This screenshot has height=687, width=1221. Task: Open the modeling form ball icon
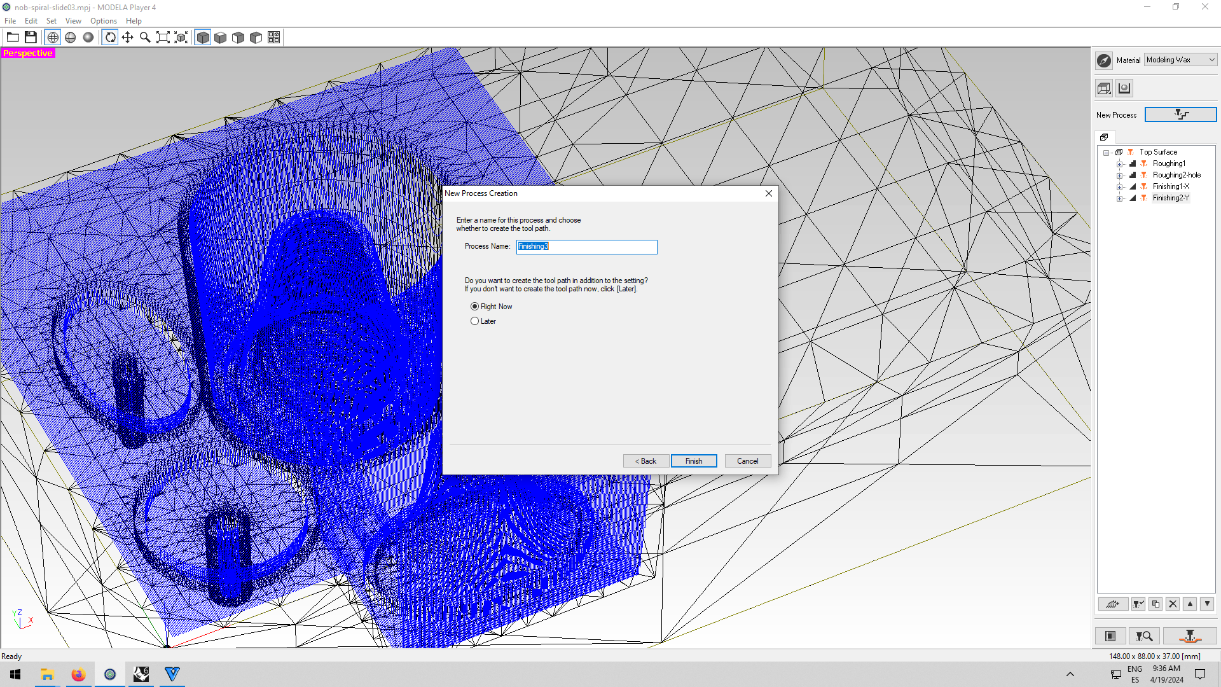tap(1124, 88)
